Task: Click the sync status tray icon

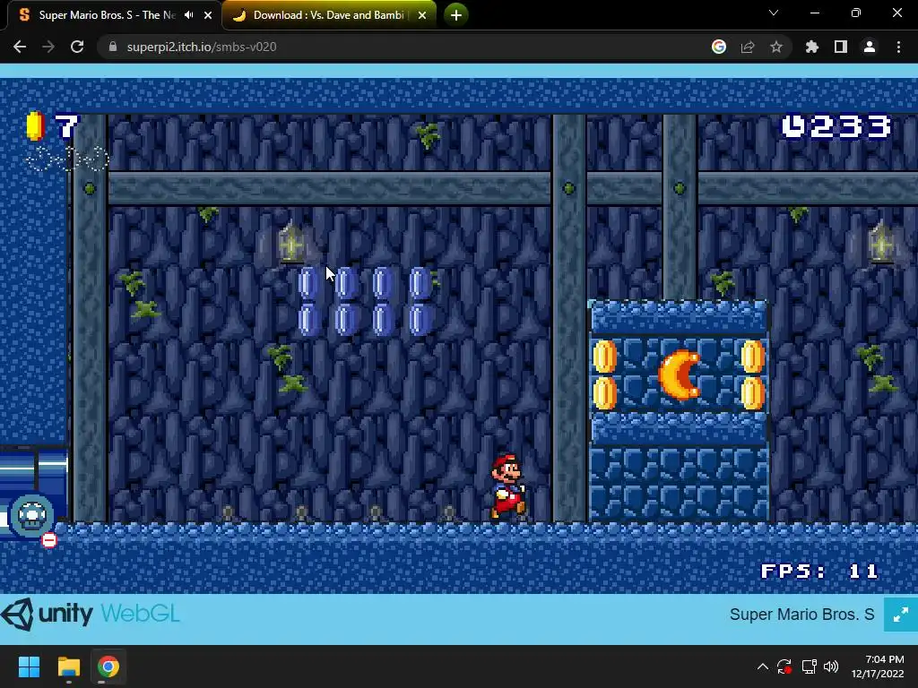Action: 784,666
